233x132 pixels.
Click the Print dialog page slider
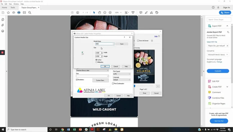point(134,86)
